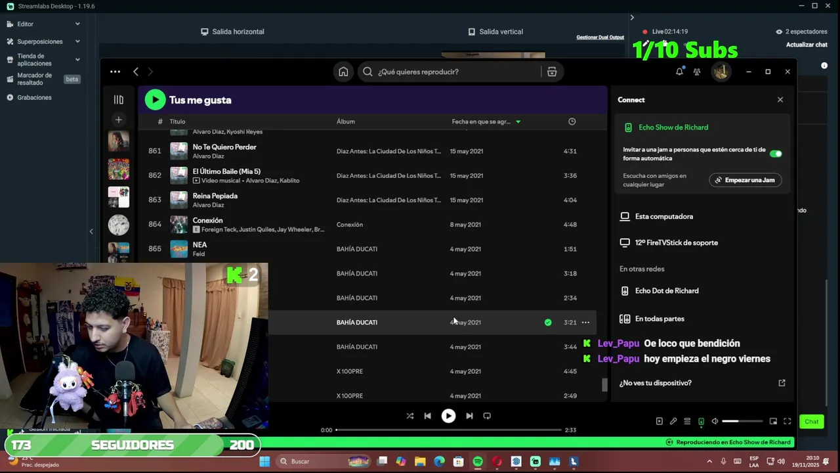Open the Windows Start menu
The width and height of the screenshot is (840, 473).
click(264, 461)
